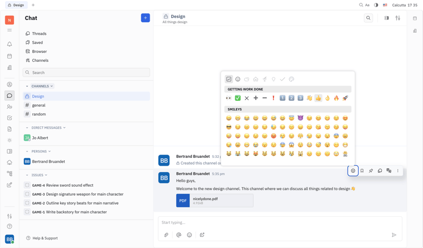Change font size with Aa control

(367, 5)
